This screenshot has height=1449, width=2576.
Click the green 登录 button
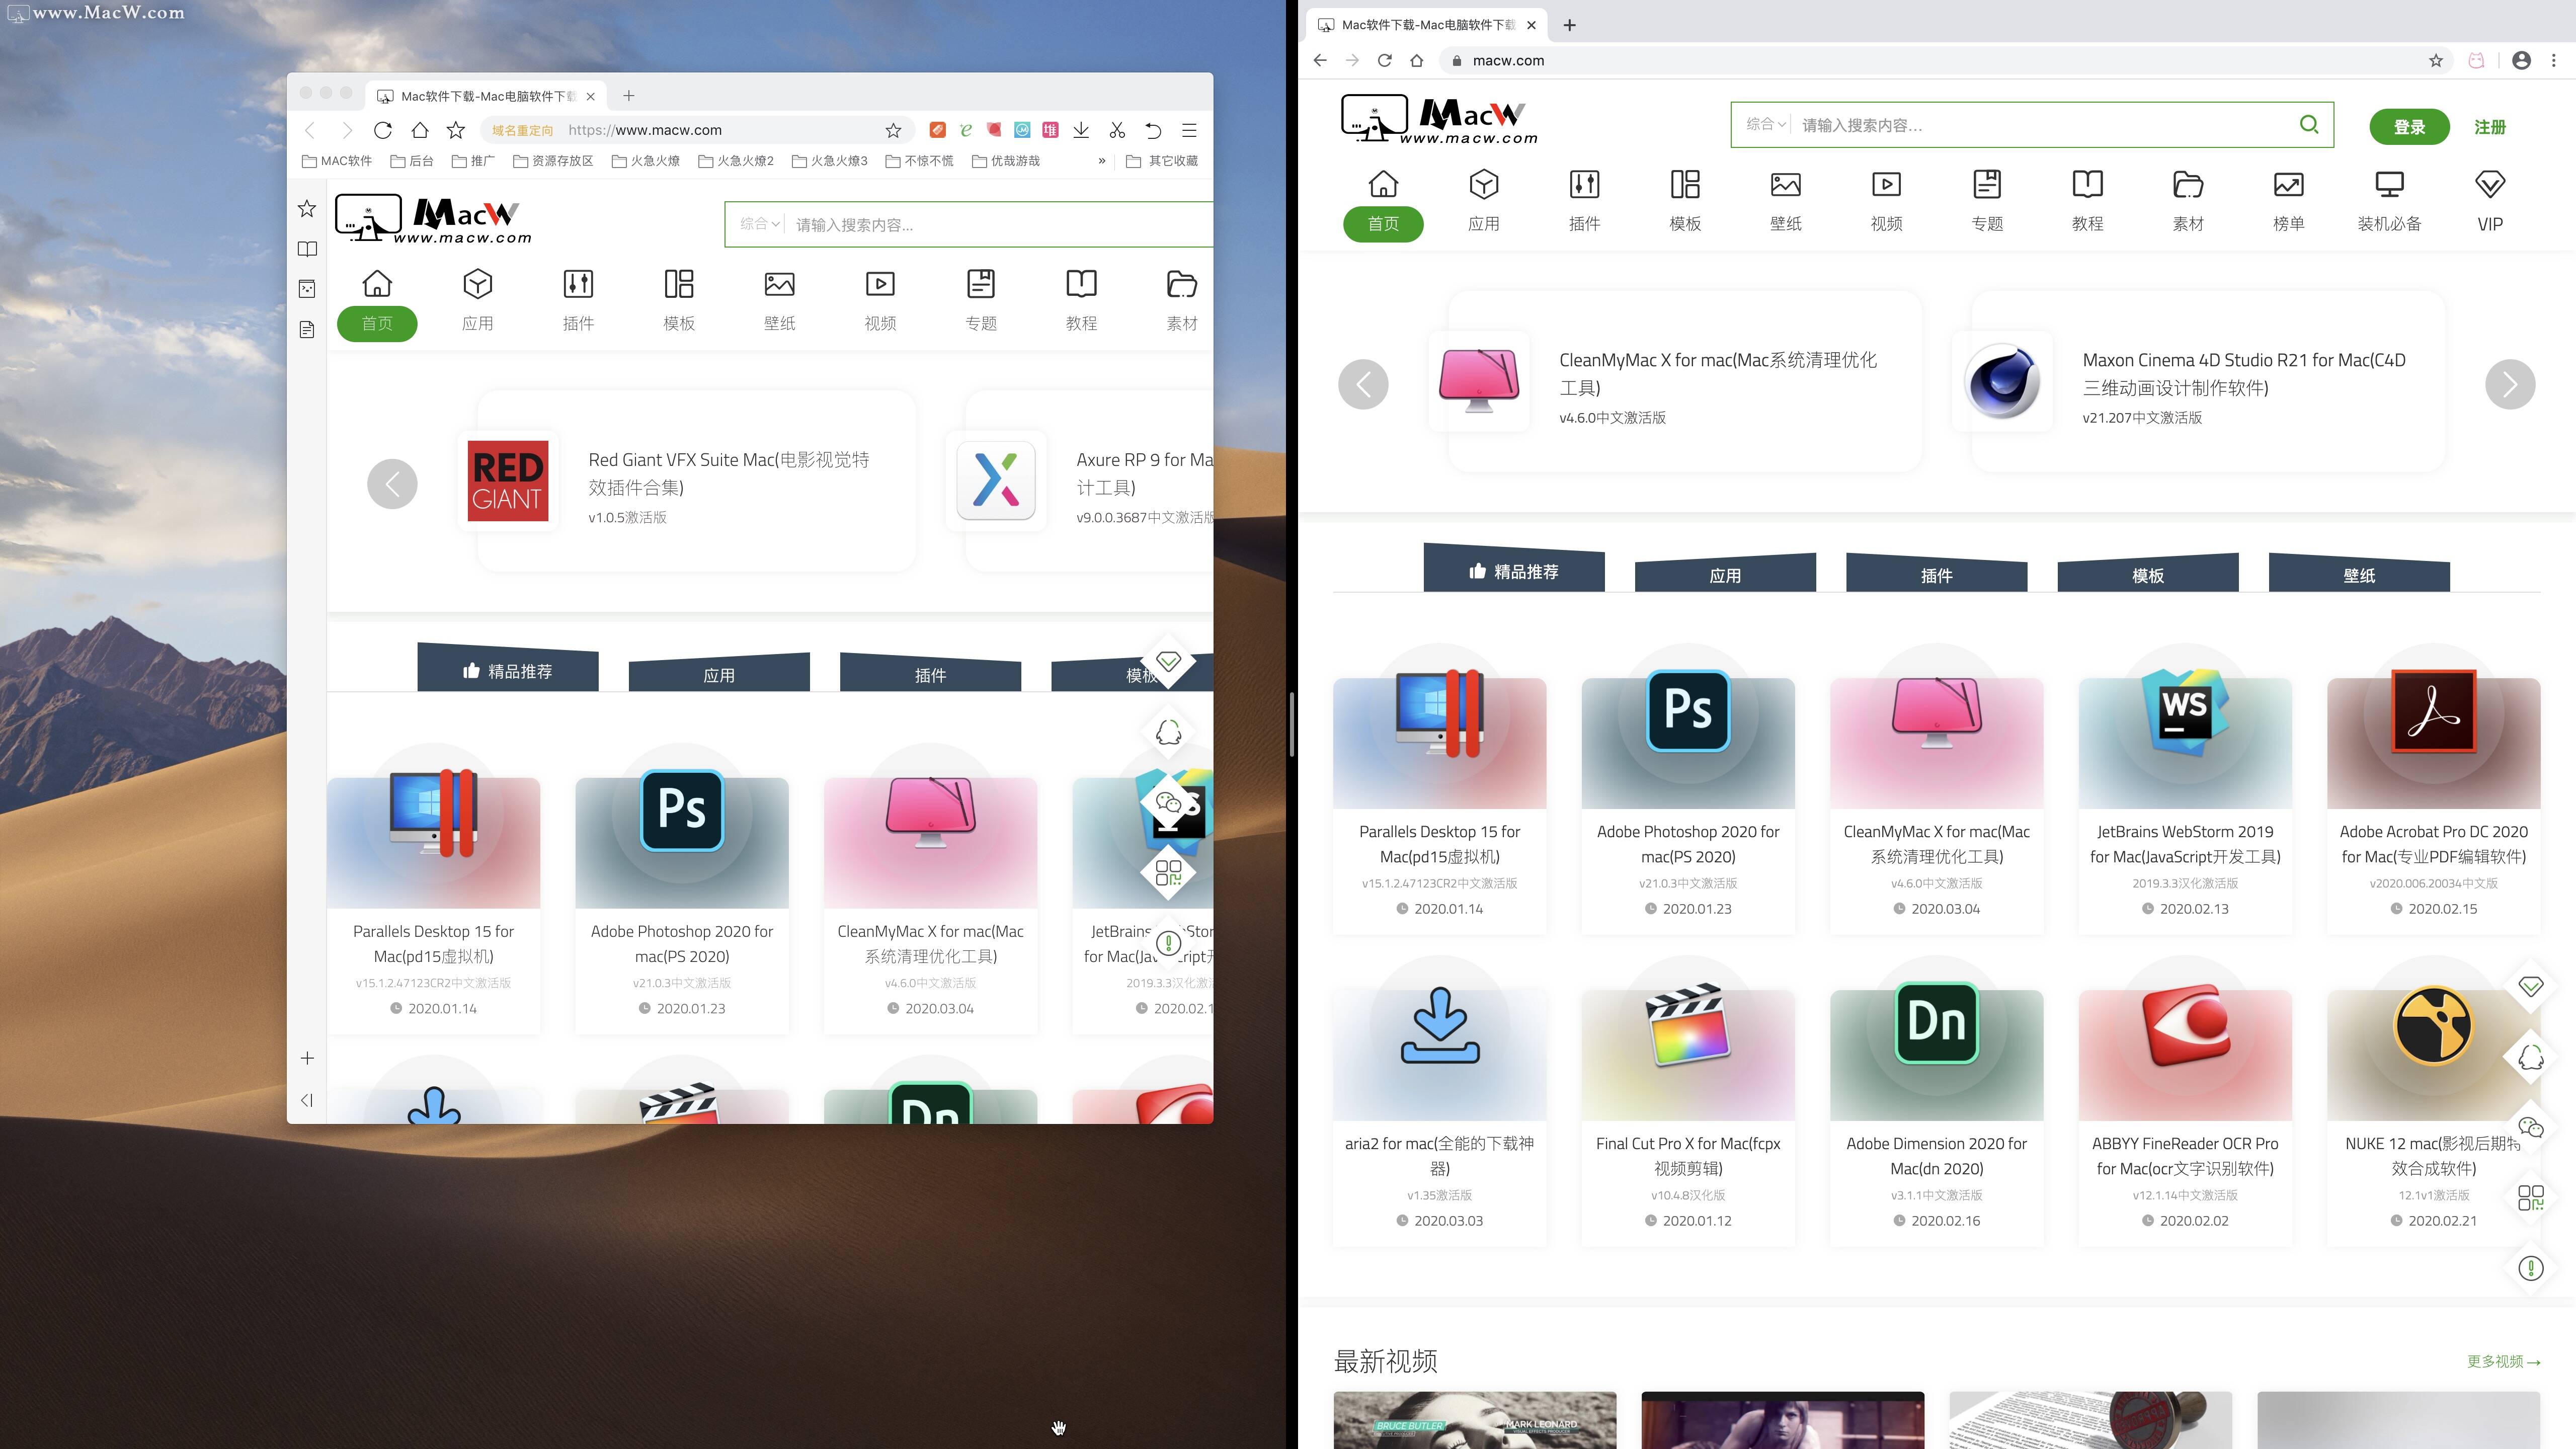(x=2408, y=127)
